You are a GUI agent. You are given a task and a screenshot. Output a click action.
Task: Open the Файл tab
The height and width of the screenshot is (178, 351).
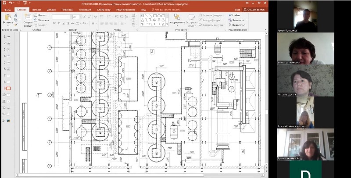(7, 10)
